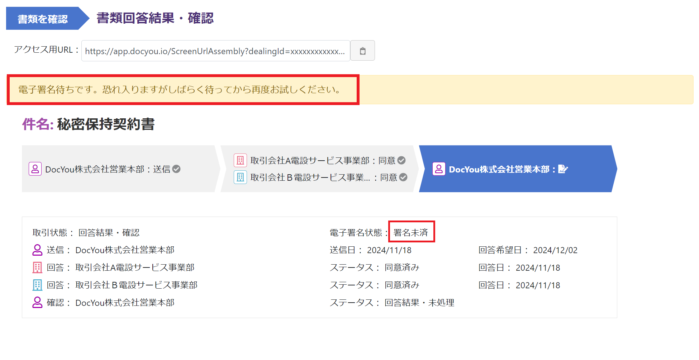Click the purple user icon in first workflow step
699x360 pixels.
(35, 169)
